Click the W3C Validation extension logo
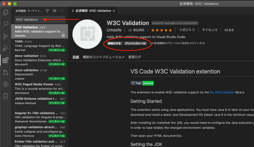Image resolution: width=254 pixels, height=147 pixels. coord(87,34)
